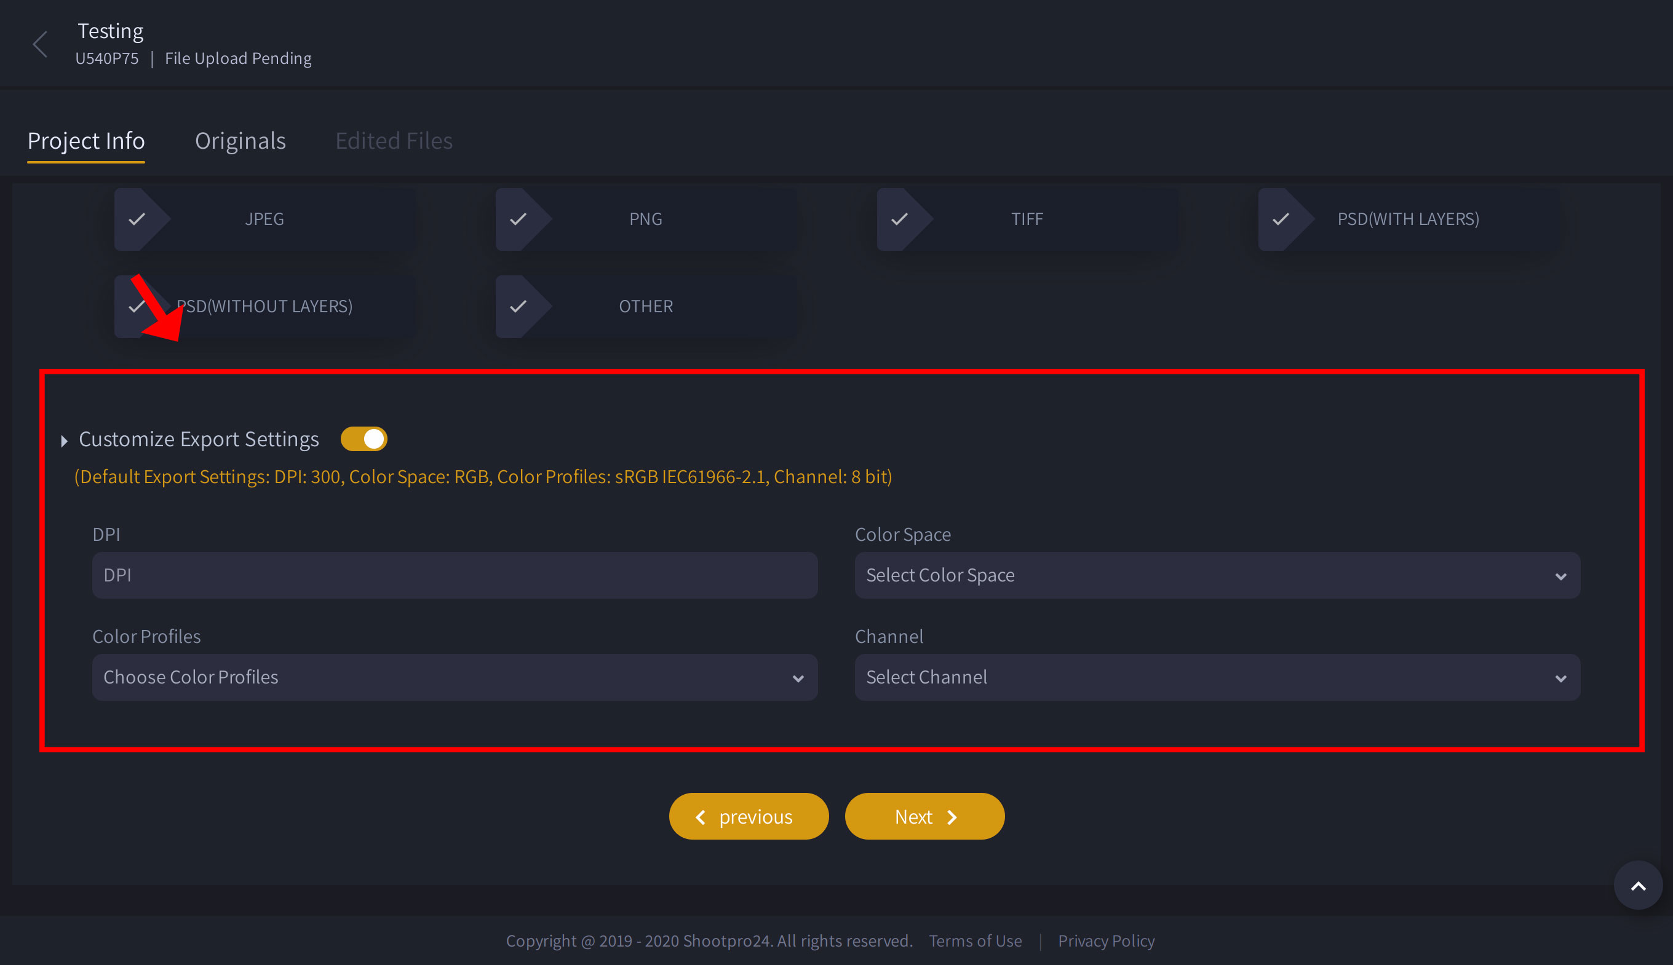
Task: Click the Next button
Action: tap(924, 816)
